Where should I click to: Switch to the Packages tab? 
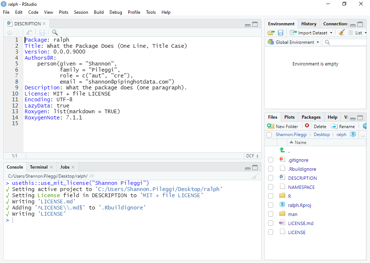[311, 117]
